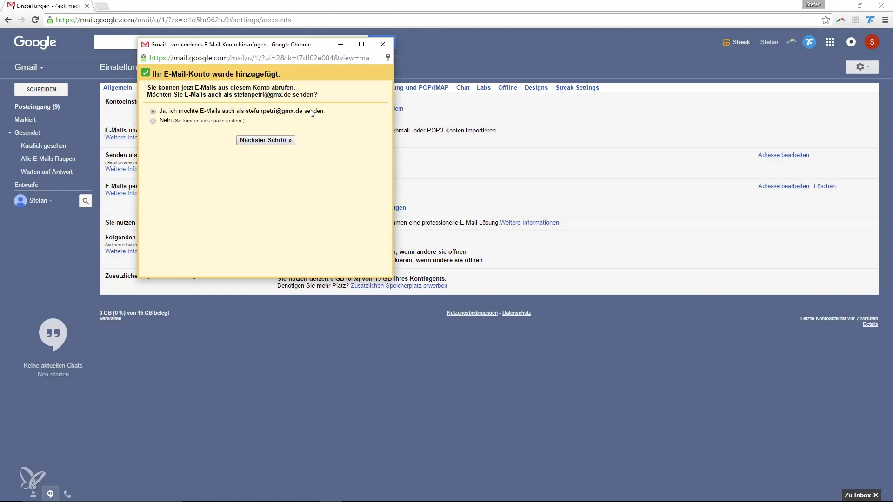893x502 pixels.
Task: Open 'Kürzlich gesehen' view
Action: [x=43, y=145]
